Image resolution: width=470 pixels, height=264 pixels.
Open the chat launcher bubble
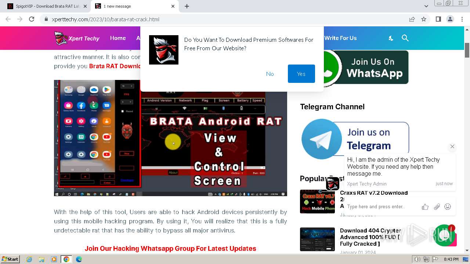[444, 235]
